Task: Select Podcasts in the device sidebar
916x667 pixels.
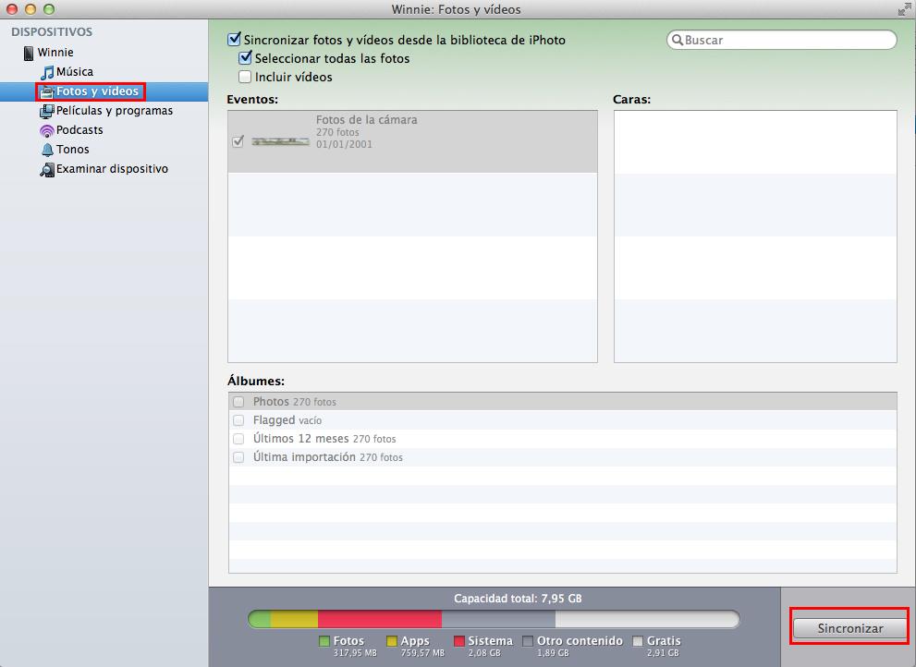Action: (x=79, y=130)
